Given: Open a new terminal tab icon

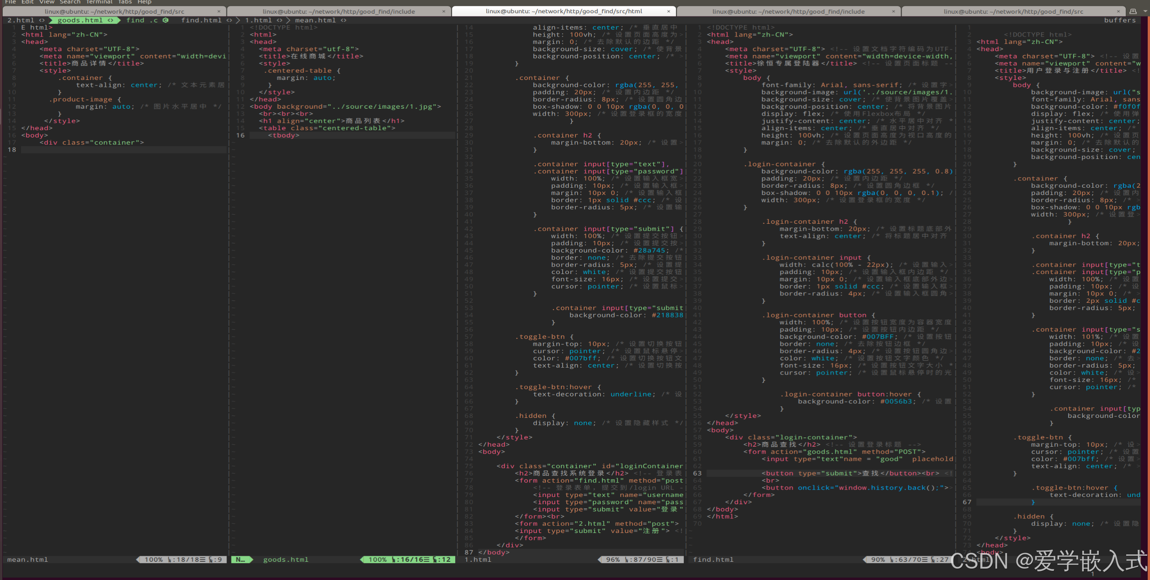Looking at the screenshot, I should tap(1133, 11).
